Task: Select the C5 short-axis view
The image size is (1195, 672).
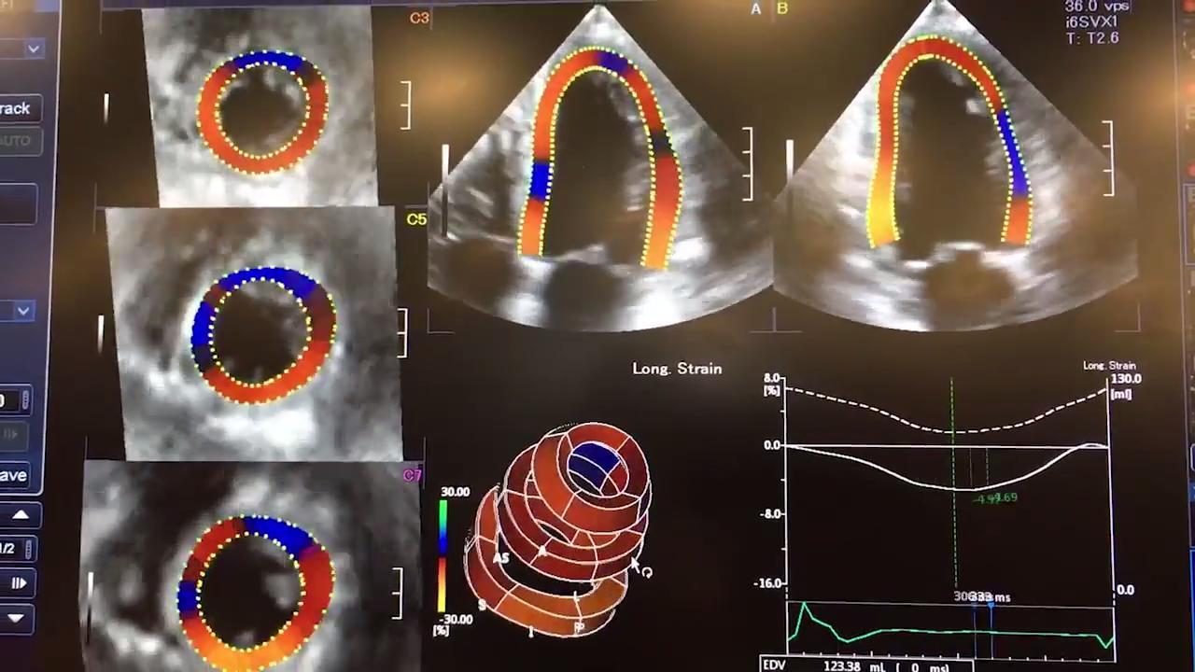Action: click(x=262, y=333)
